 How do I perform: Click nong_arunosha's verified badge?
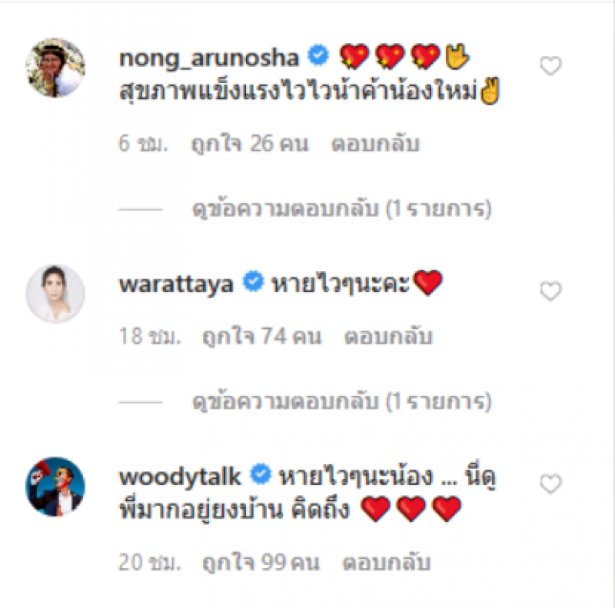(318, 55)
